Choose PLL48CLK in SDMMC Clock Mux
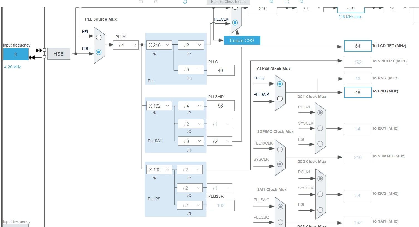The width and height of the screenshot is (419, 227). [x=280, y=149]
